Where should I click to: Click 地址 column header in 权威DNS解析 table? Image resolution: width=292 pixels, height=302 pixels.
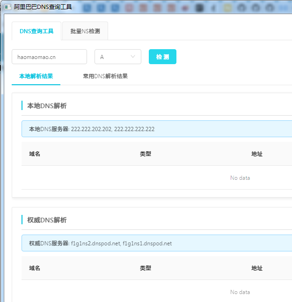point(257,268)
